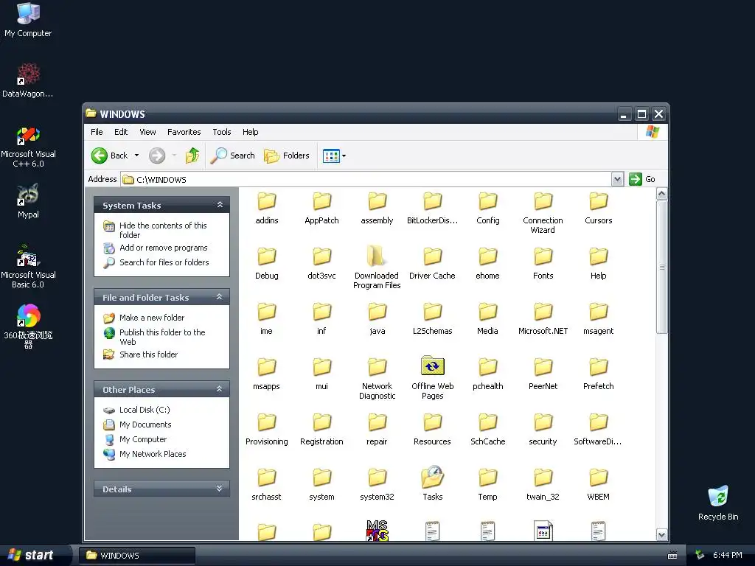Open the Favorites menu

(184, 132)
